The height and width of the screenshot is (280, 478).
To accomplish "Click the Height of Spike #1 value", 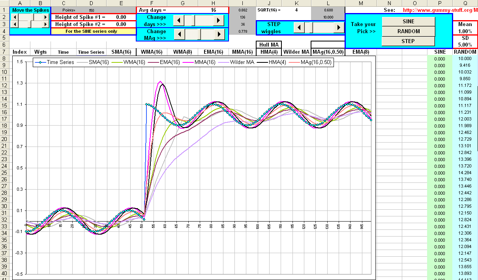I will pos(121,17).
